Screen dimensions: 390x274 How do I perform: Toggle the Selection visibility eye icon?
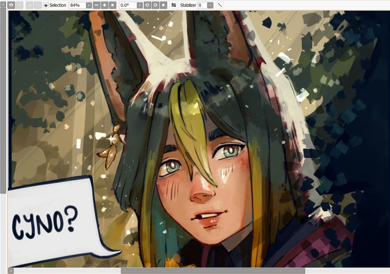[46, 5]
